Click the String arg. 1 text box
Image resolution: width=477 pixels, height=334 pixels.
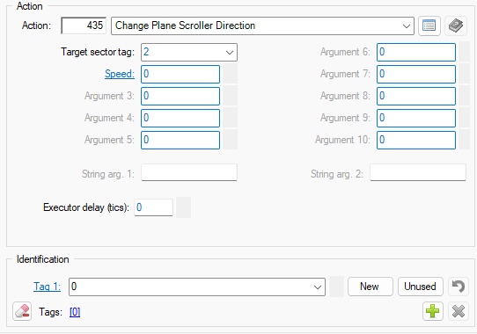[189, 172]
